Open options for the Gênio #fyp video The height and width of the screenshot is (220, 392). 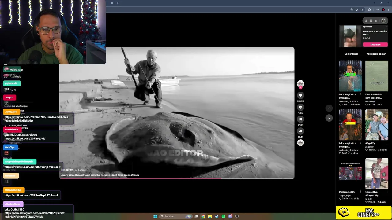[387, 192]
